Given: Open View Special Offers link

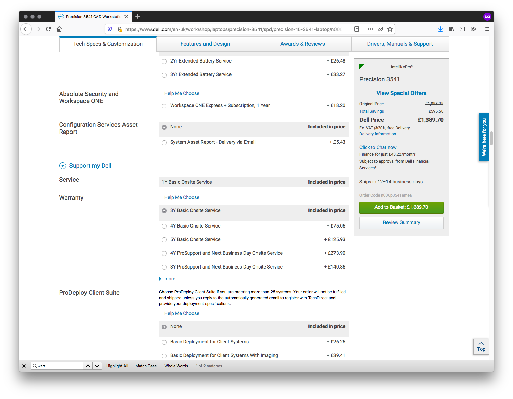Looking at the screenshot, I should [402, 93].
